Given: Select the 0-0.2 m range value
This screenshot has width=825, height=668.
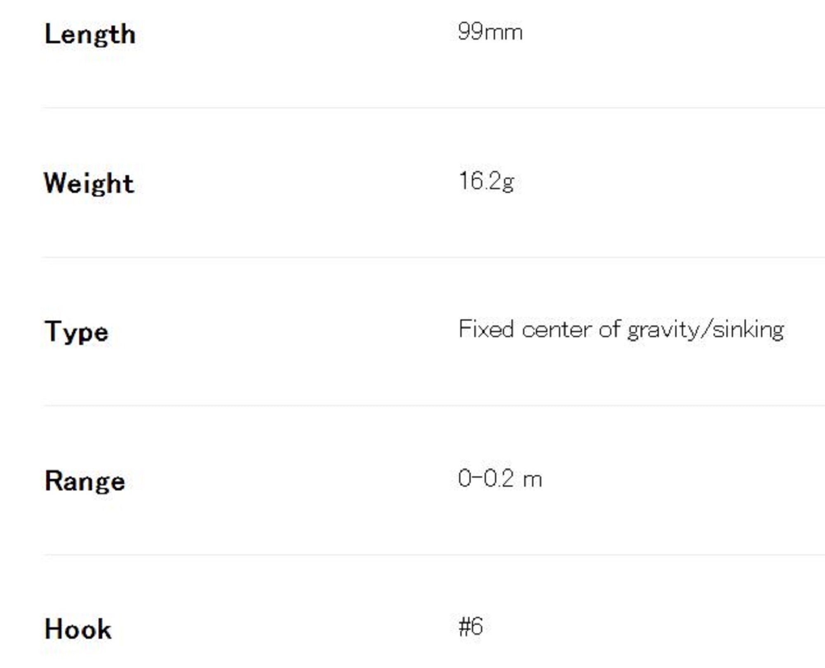Looking at the screenshot, I should [500, 479].
